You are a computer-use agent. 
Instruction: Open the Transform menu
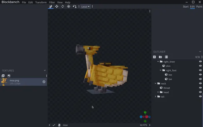click(x=41, y=2)
